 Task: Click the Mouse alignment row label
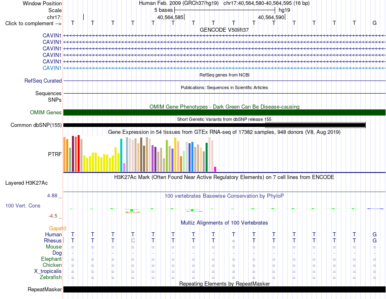click(x=54, y=247)
